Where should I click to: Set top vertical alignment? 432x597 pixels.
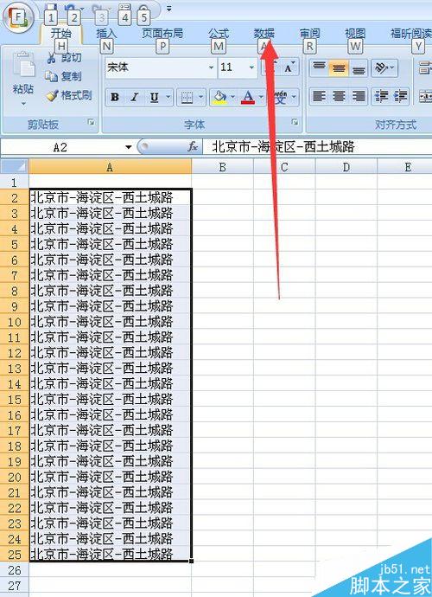point(319,68)
